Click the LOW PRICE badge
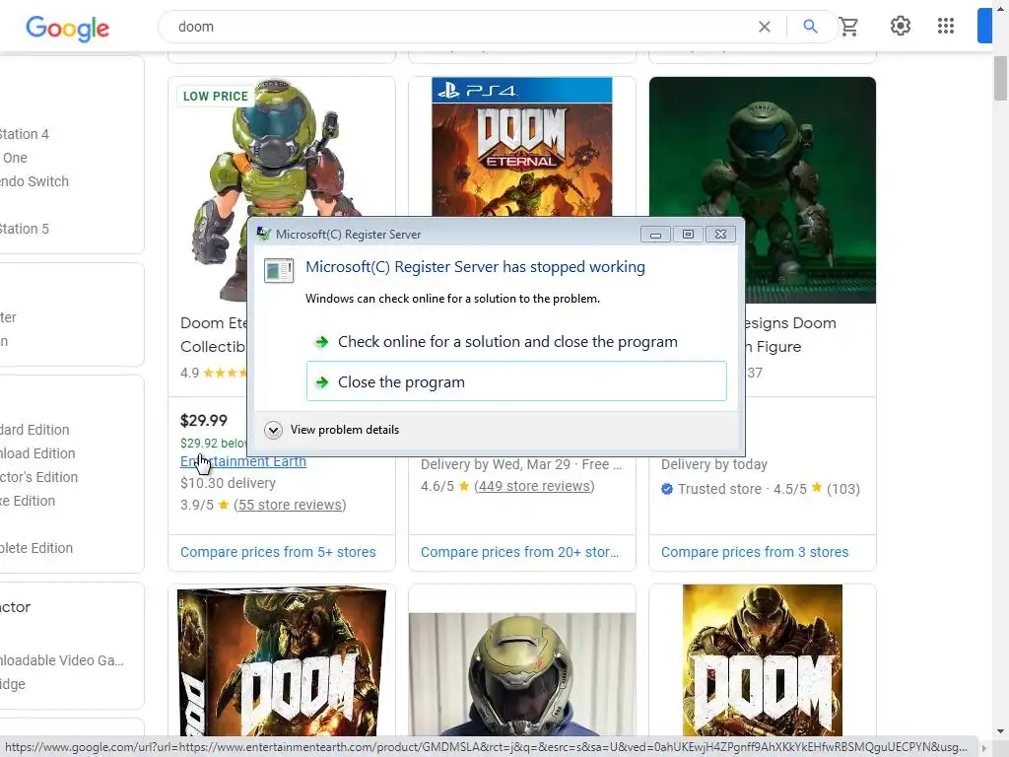1009x757 pixels. pos(215,97)
